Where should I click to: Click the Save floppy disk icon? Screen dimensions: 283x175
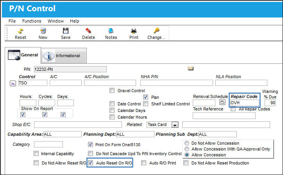[66, 31]
